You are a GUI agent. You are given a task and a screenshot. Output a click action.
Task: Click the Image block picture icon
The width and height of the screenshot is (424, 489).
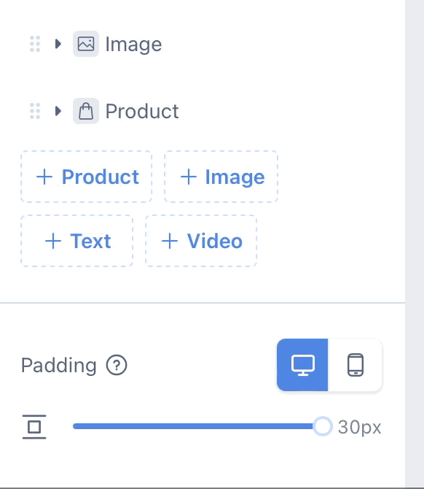[86, 44]
